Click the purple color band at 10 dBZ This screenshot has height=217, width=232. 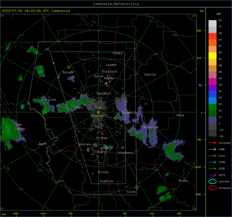tap(212, 120)
